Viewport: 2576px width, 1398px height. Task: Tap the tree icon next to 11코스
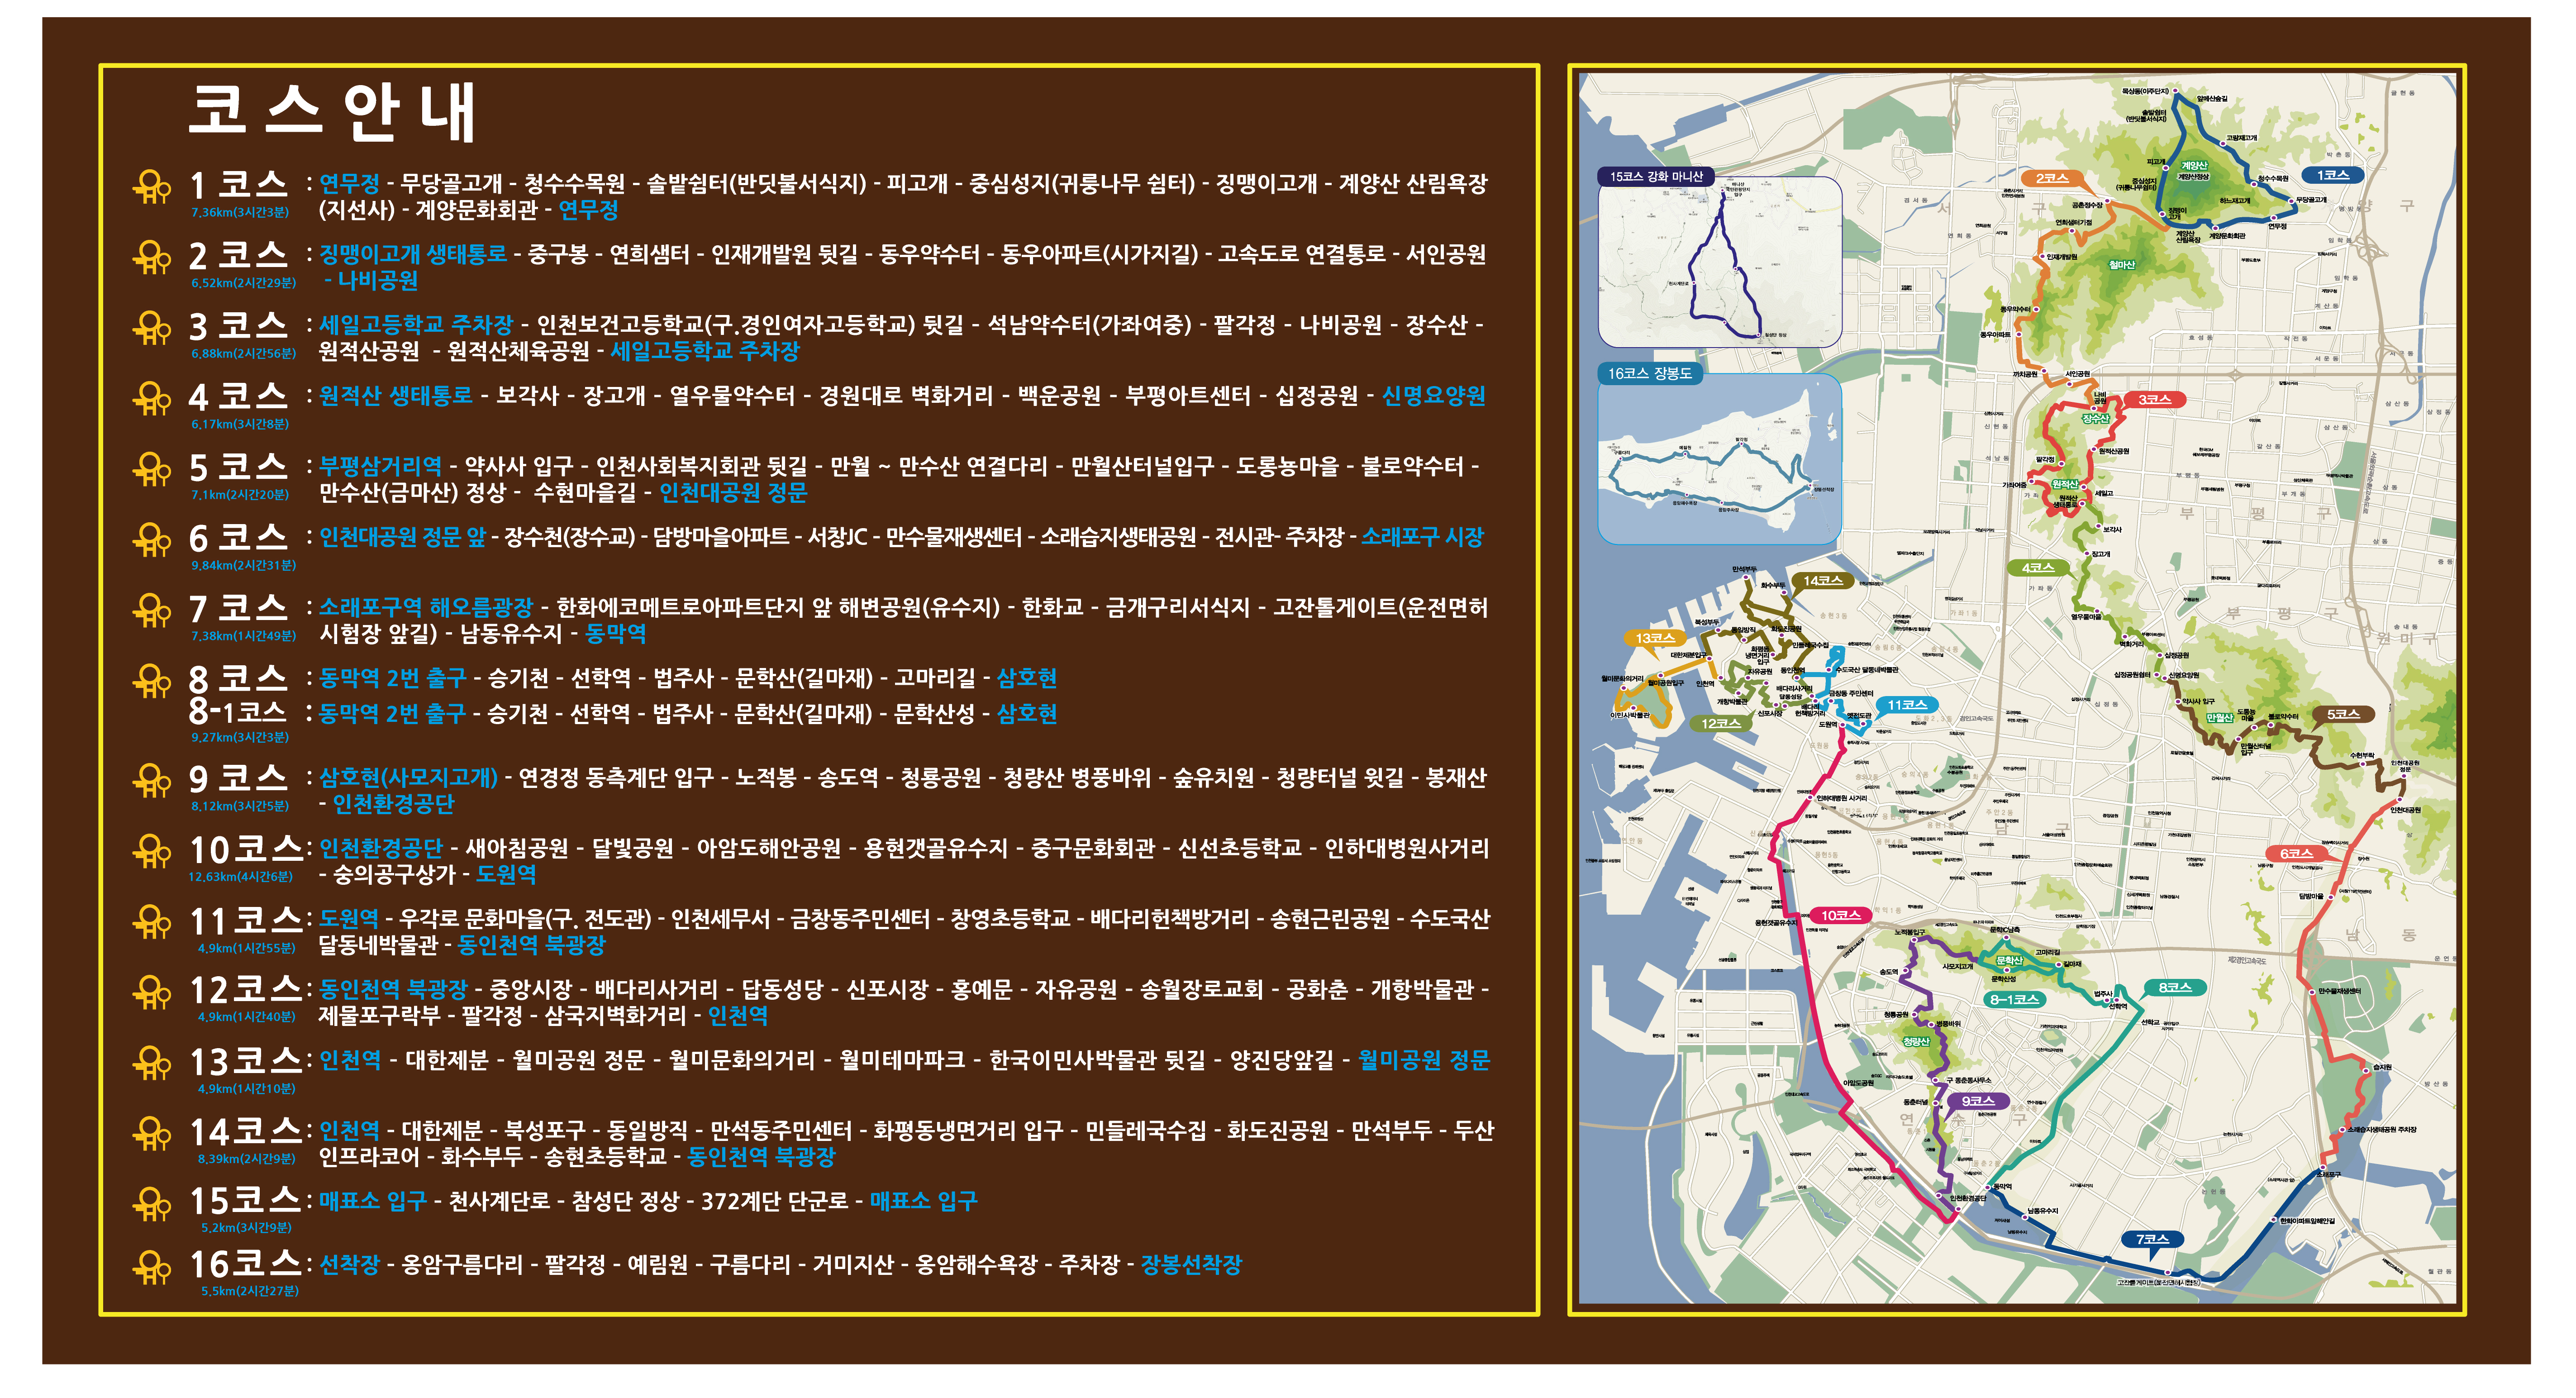point(152,922)
